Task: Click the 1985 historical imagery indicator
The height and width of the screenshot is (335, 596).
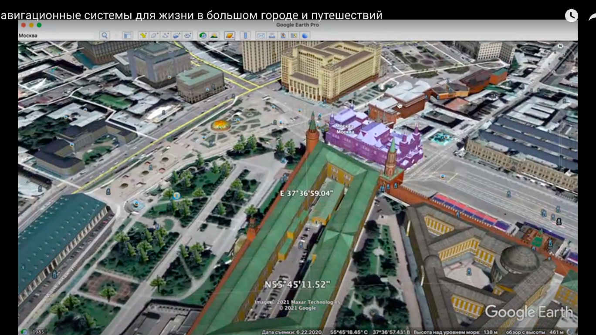Action: click(38, 332)
